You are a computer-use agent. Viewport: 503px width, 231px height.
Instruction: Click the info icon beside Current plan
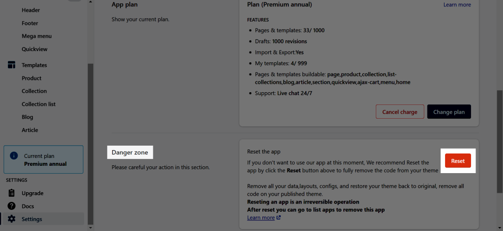click(x=14, y=155)
